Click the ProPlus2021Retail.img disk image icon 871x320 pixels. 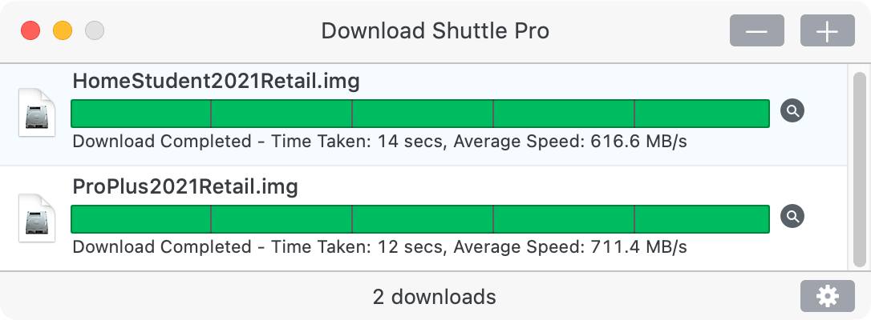point(38,219)
